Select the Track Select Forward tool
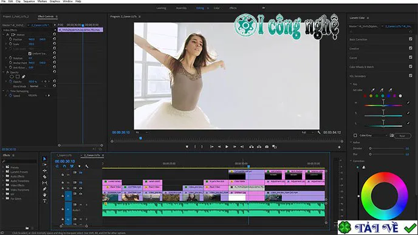Screen dimensions: 418x235 click(x=44, y=165)
